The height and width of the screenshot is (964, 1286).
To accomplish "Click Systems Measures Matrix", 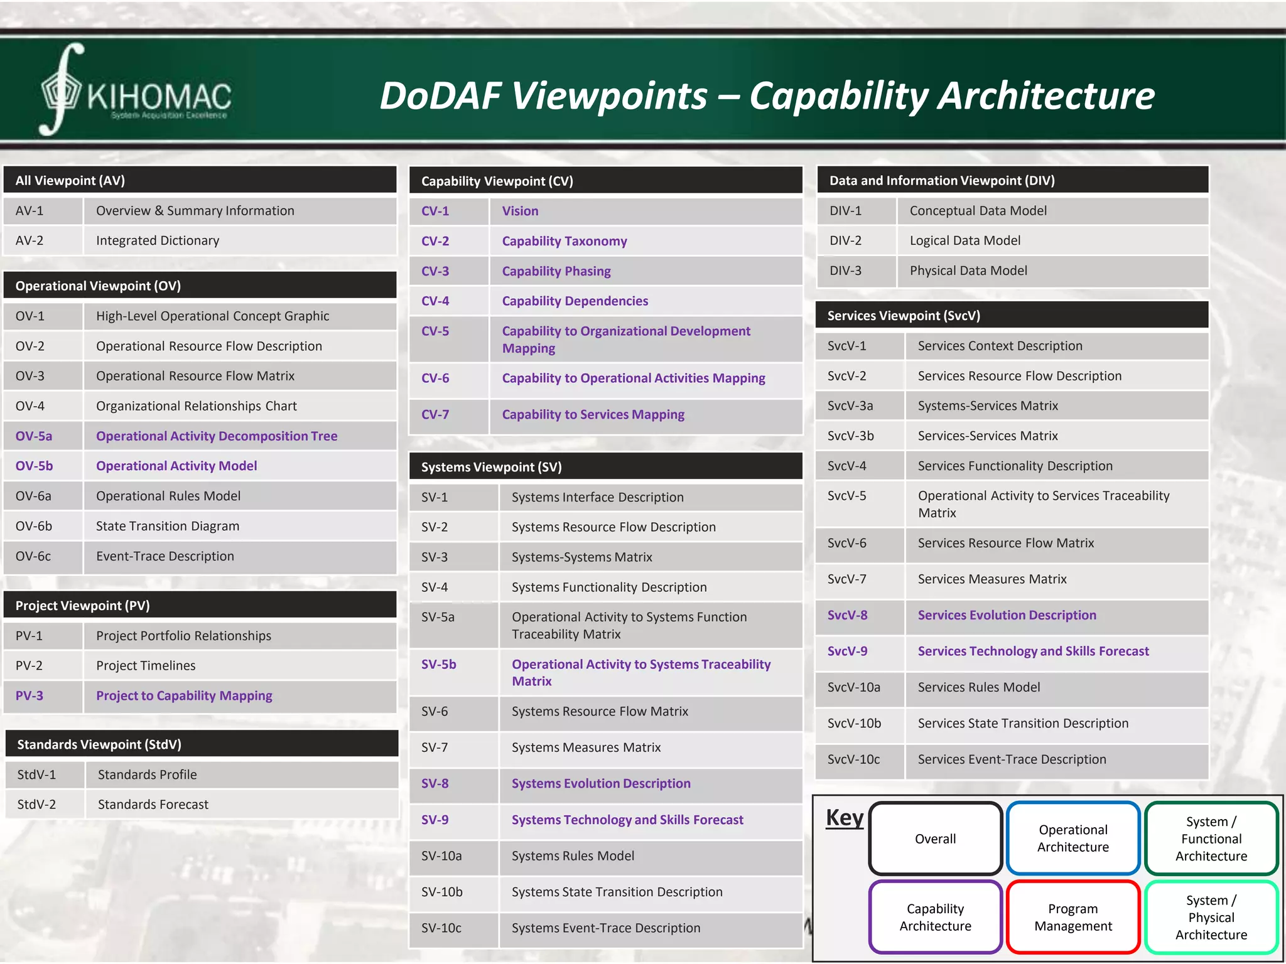I will 586,747.
